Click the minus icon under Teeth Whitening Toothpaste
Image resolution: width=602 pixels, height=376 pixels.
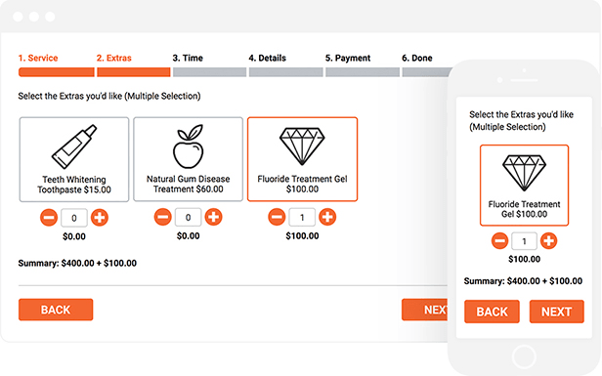(x=49, y=218)
